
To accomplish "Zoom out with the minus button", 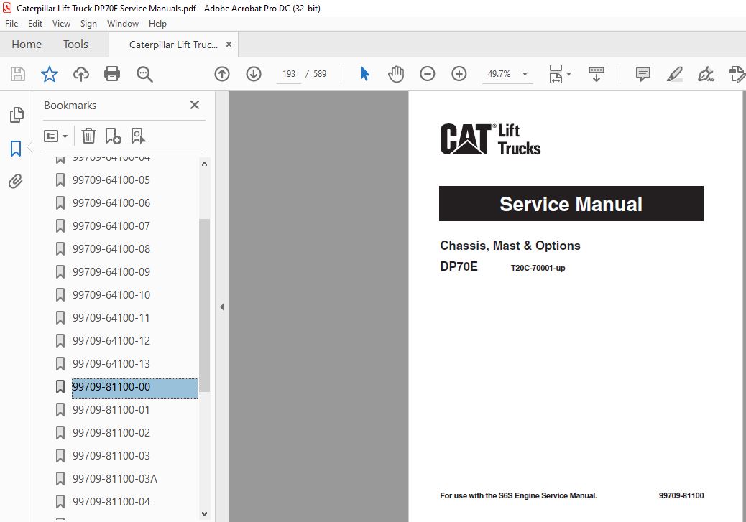I will coord(427,74).
